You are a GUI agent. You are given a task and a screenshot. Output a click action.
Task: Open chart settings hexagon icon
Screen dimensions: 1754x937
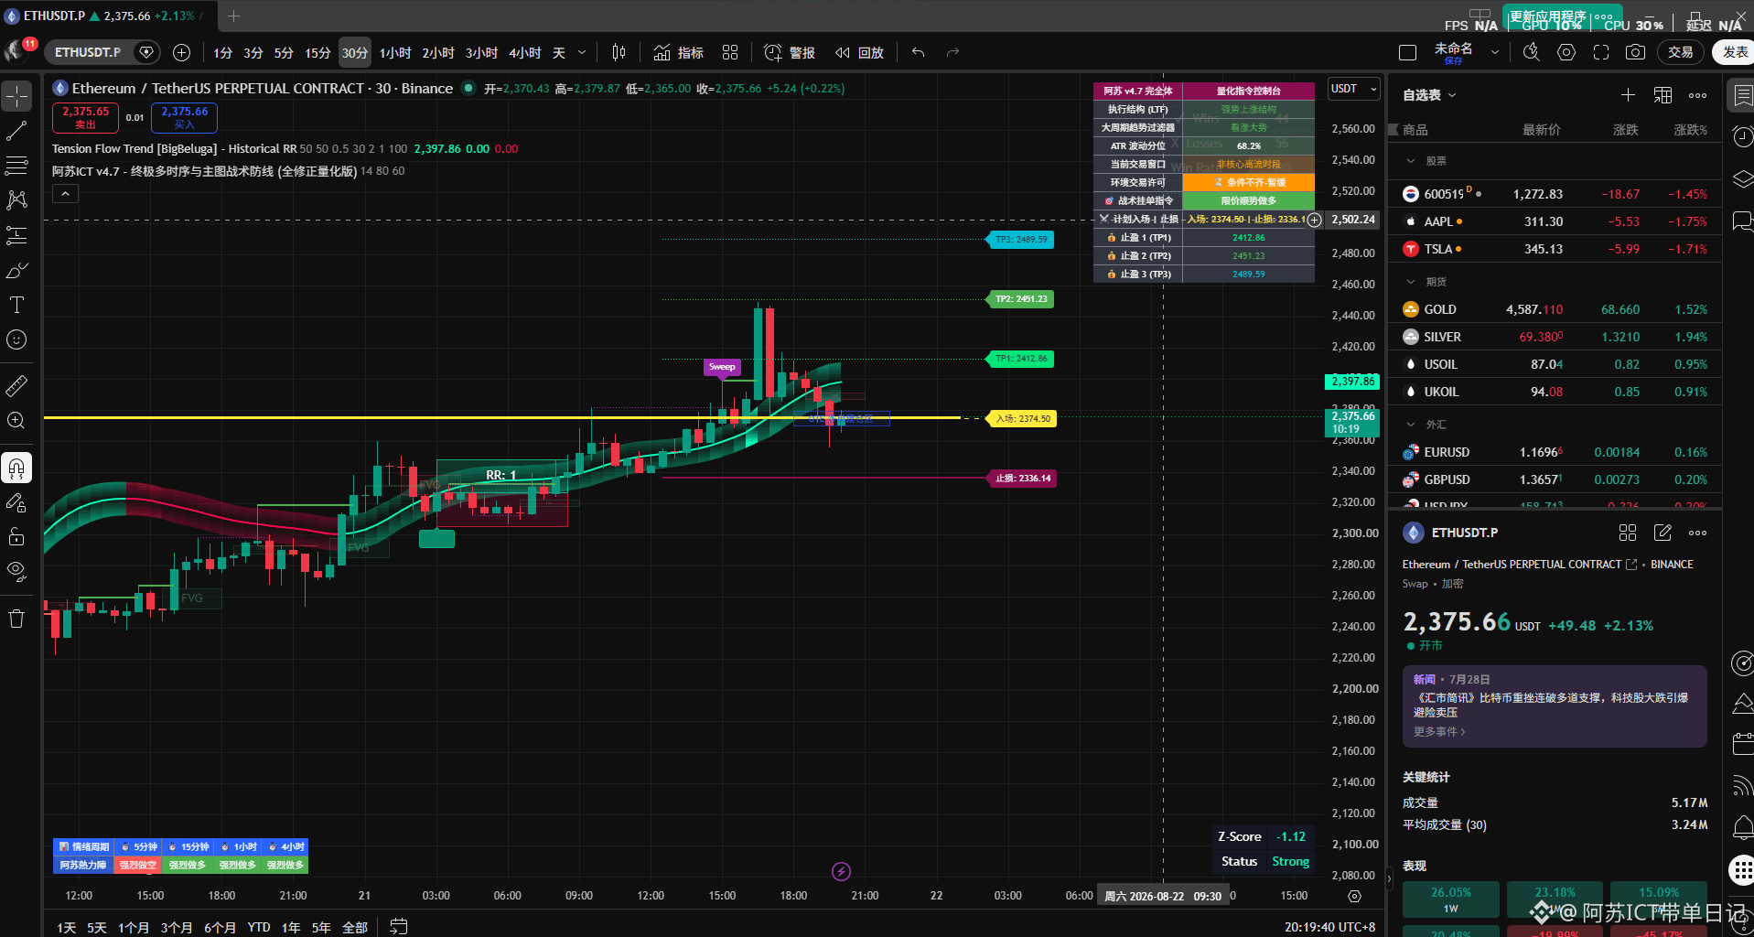pos(1566,52)
